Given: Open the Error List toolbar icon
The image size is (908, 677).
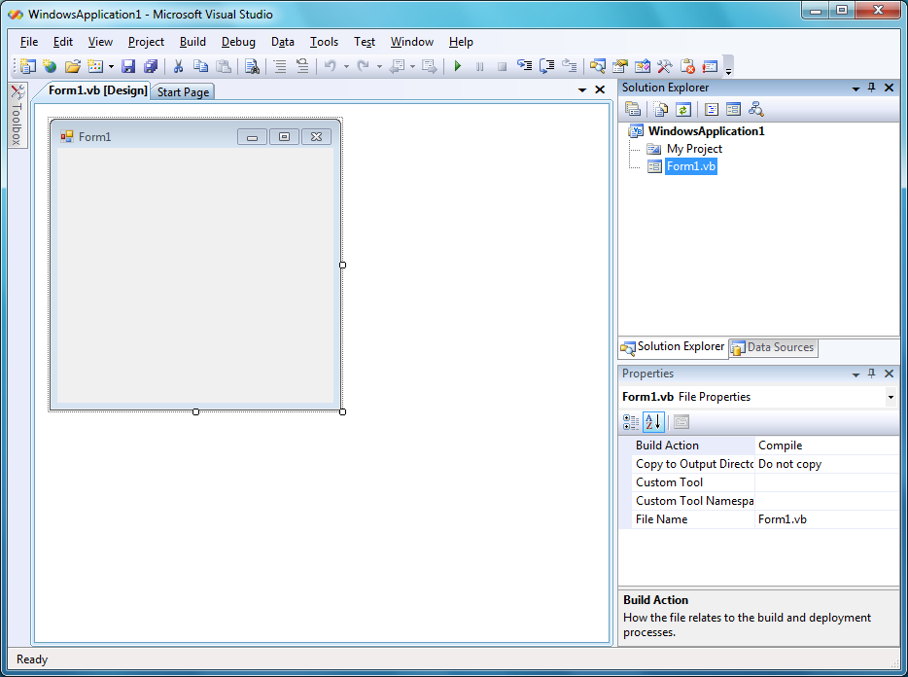Looking at the screenshot, I should click(x=687, y=66).
